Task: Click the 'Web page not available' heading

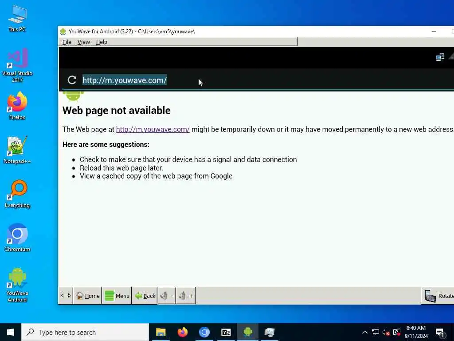Action: [x=117, y=111]
